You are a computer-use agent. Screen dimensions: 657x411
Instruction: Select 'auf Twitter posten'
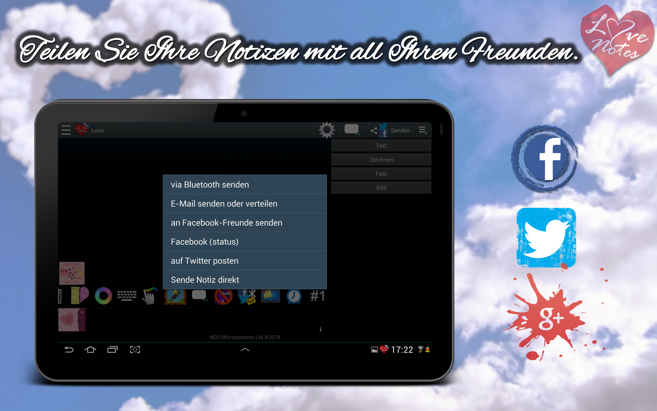245,261
